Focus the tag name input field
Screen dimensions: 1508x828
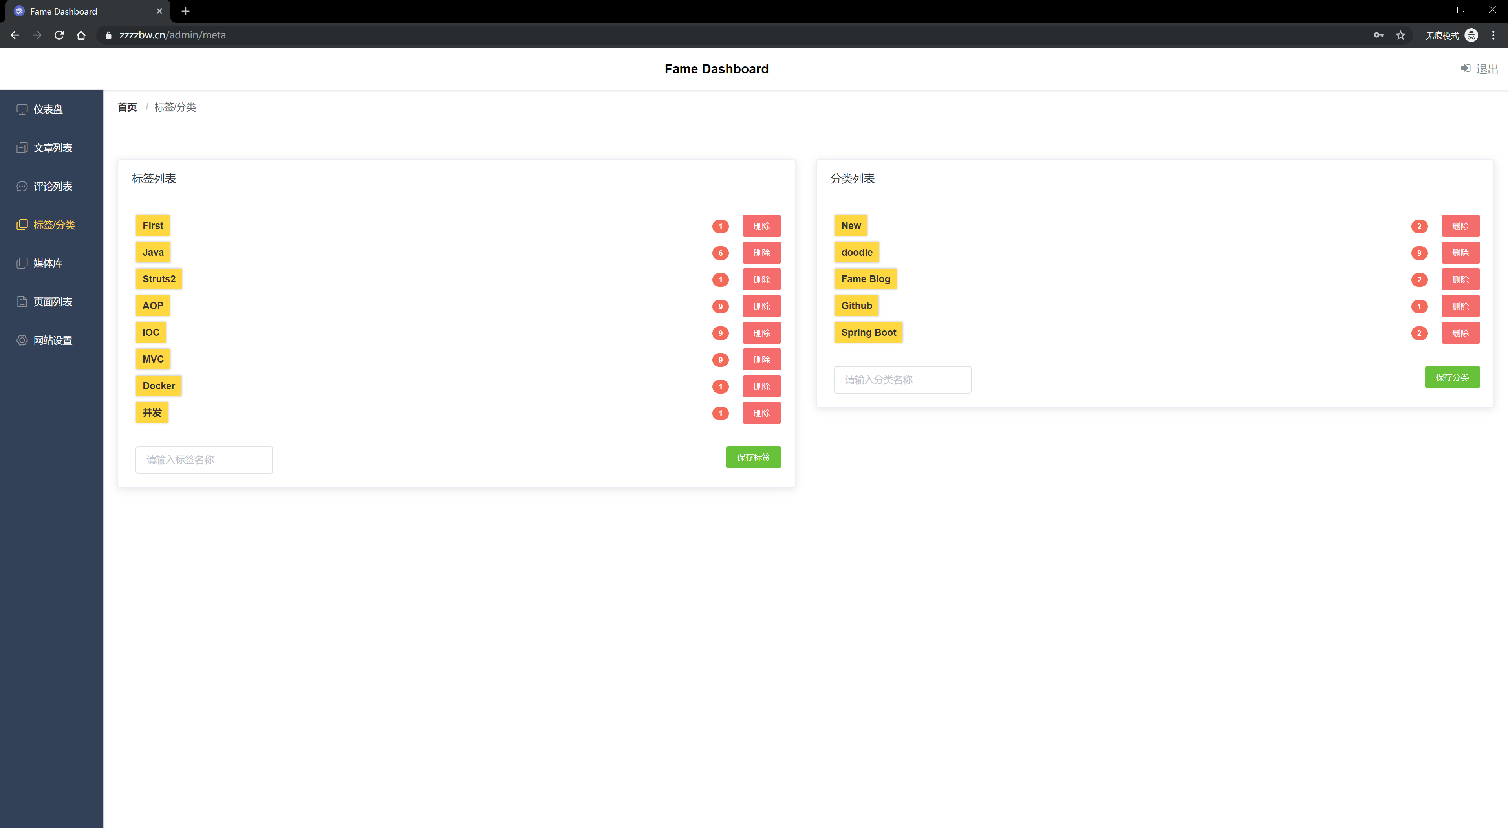click(204, 460)
